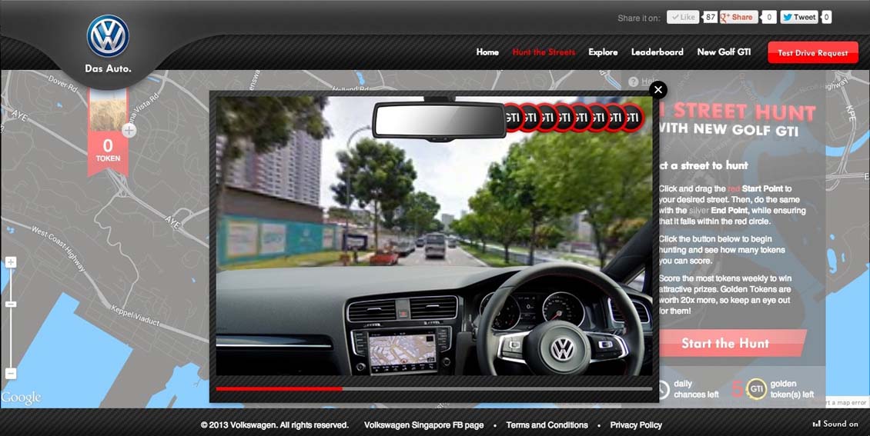Click the rightmost GTI token in the video

tap(632, 118)
